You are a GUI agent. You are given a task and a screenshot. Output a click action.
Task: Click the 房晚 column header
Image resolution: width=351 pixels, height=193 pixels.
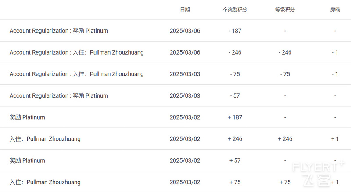coord(335,10)
